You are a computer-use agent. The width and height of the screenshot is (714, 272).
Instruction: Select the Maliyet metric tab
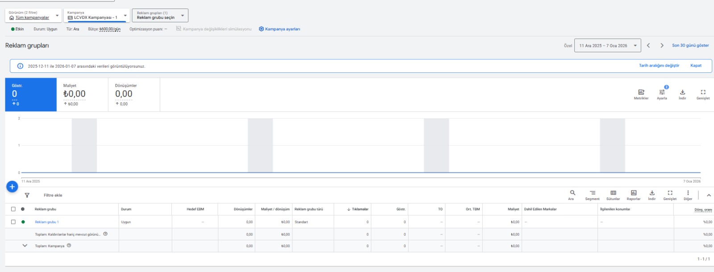(x=83, y=95)
